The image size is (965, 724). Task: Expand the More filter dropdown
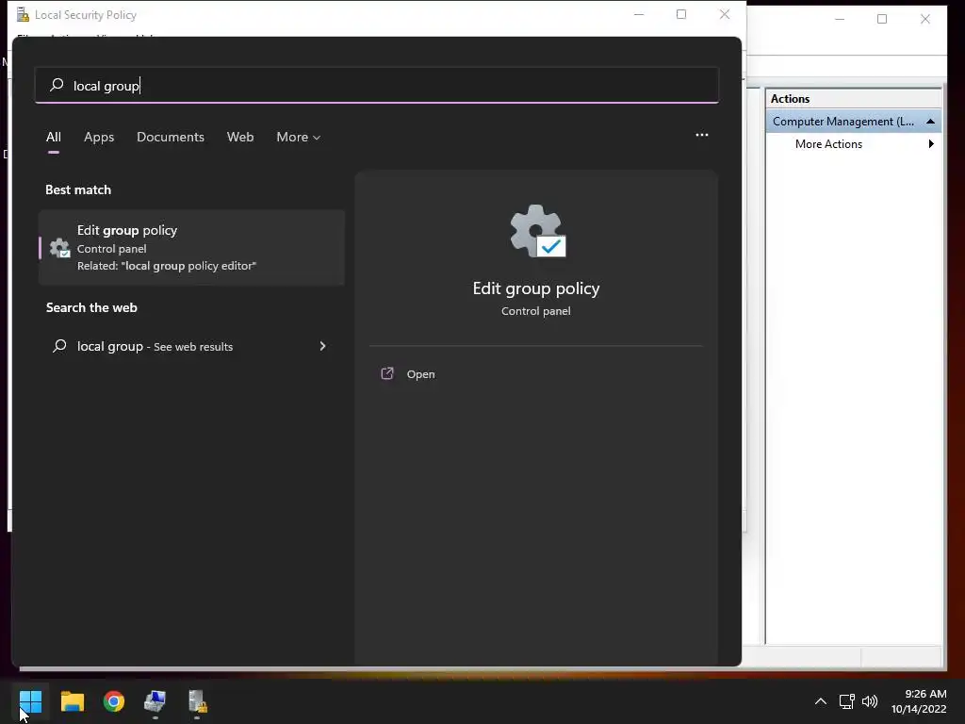click(x=299, y=137)
